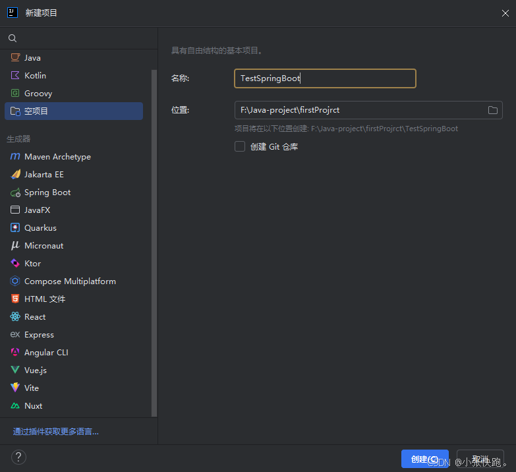This screenshot has width=516, height=472.
Task: Click the 创建 button
Action: coord(425,459)
